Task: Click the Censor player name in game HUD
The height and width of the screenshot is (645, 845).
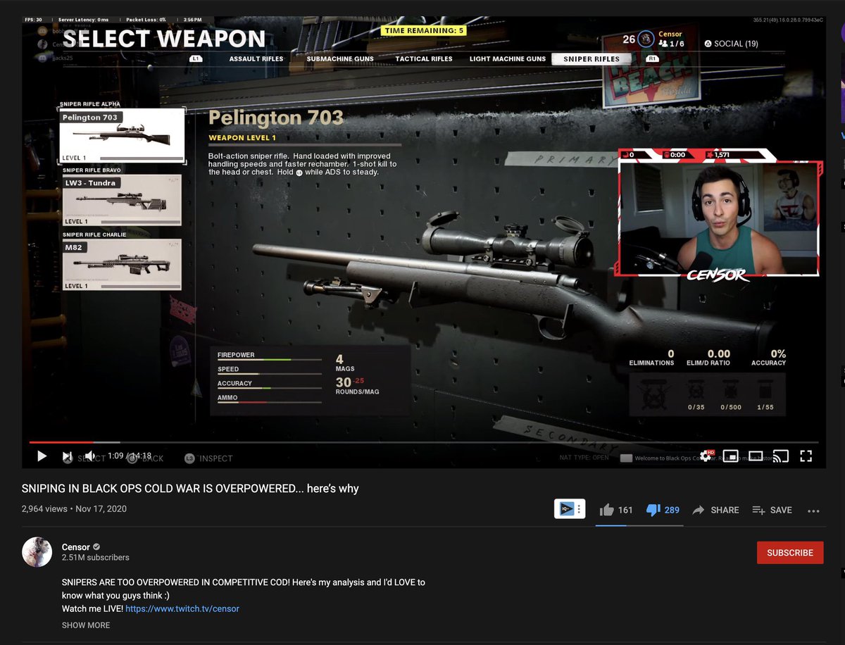Action: tap(670, 35)
